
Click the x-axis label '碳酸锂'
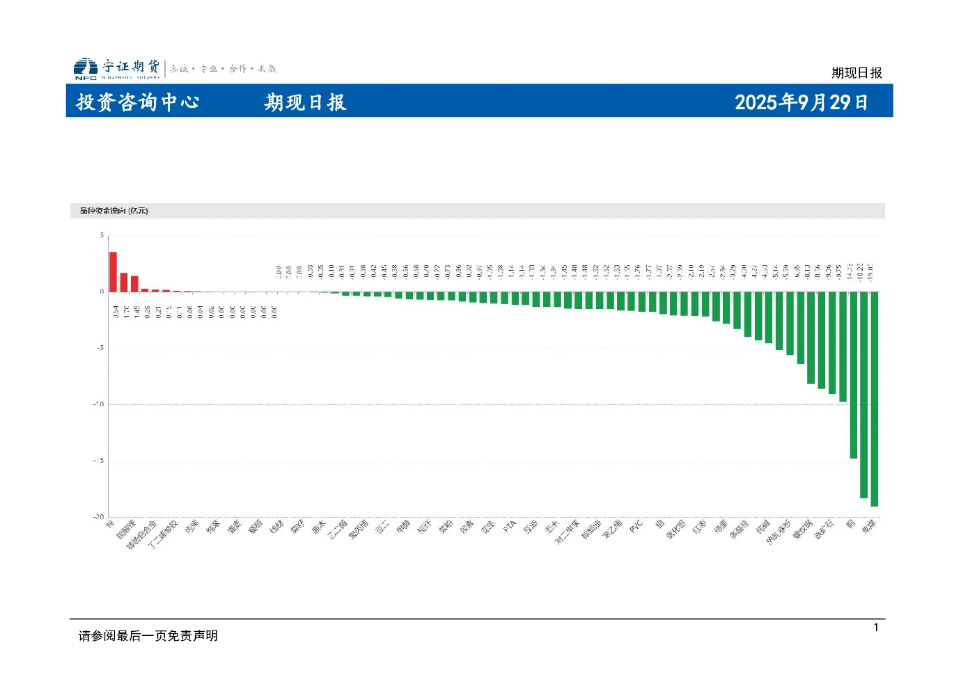coord(125,529)
